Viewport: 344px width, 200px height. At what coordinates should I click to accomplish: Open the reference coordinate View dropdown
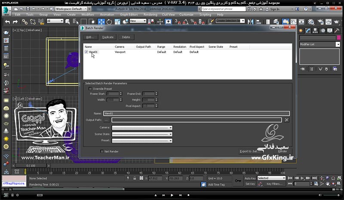coord(138,21)
